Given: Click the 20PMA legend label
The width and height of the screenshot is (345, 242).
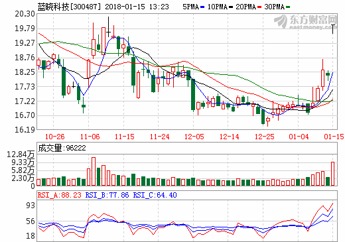Looking at the screenshot, I should tap(246, 7).
